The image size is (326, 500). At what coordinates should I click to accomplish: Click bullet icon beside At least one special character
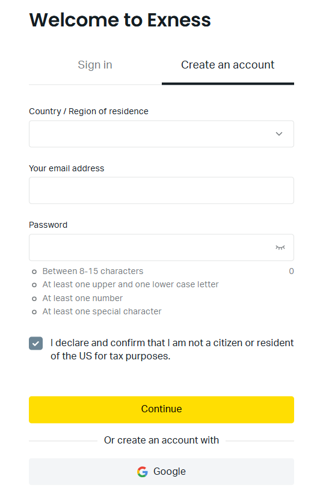[x=34, y=312]
